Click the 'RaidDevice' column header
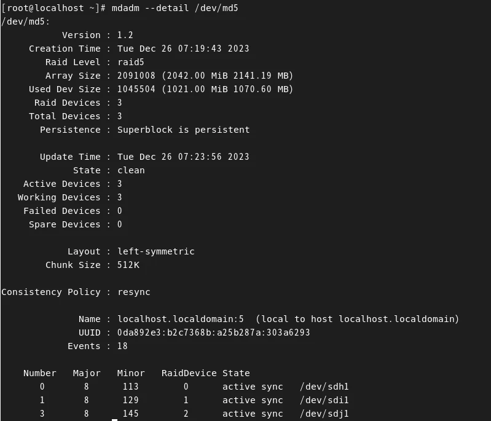This screenshot has height=421, width=491. pyautogui.click(x=189, y=373)
